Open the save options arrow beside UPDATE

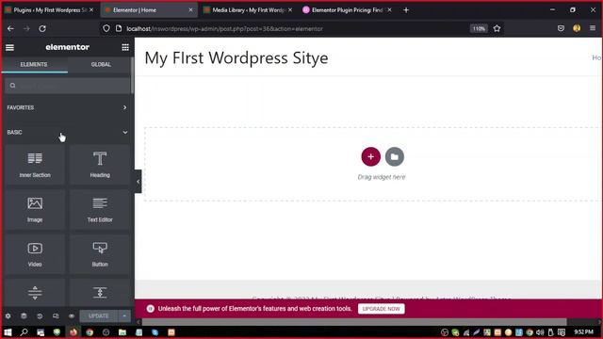tap(124, 316)
